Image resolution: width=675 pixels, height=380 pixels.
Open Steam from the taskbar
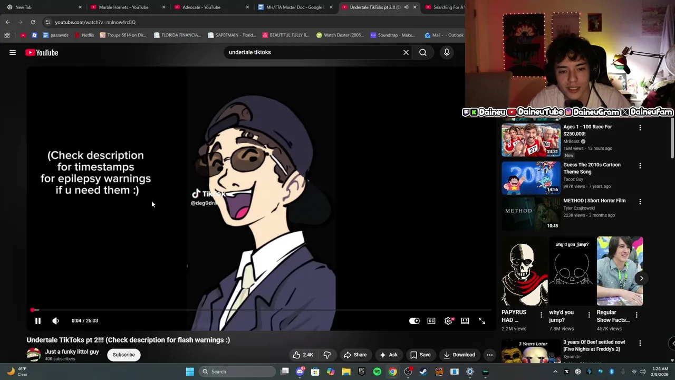[423, 372]
